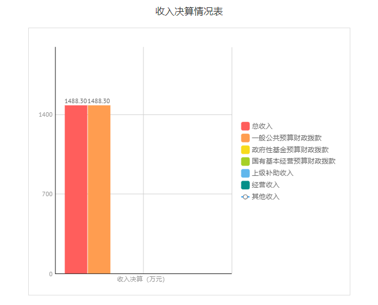Viewport: 378px width, 305px height.
Task: Toggle the 总收入 series label in legend
Action: click(x=262, y=126)
